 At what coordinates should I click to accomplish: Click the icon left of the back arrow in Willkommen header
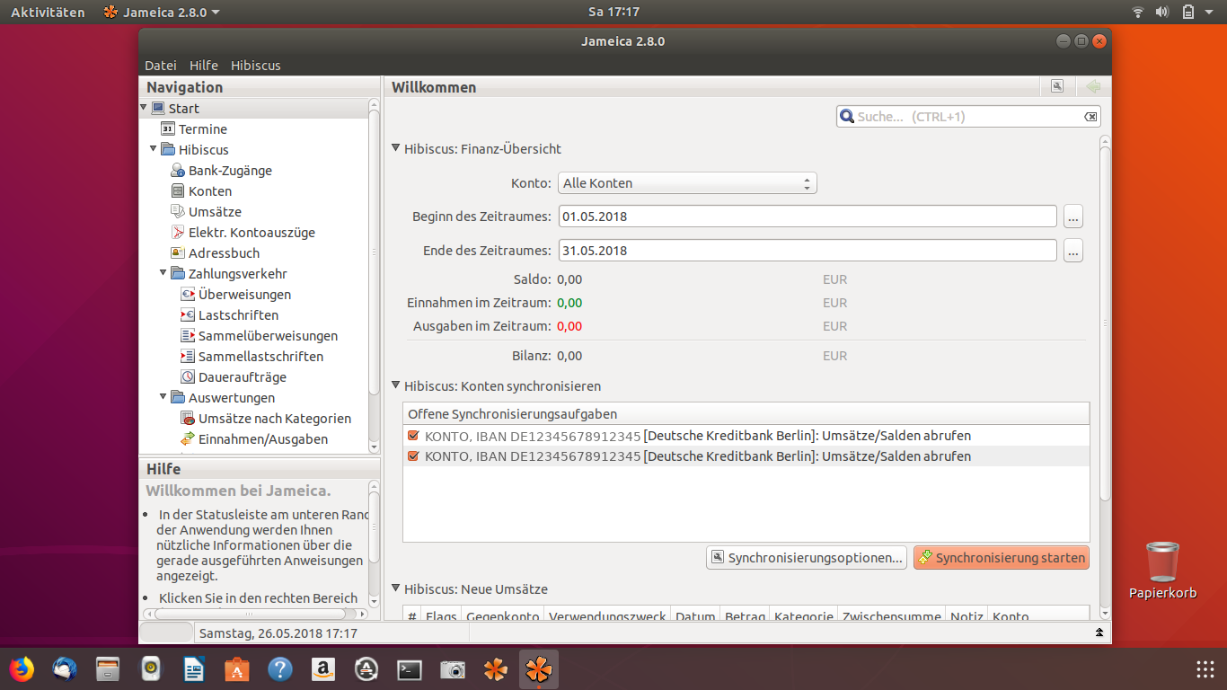point(1057,86)
